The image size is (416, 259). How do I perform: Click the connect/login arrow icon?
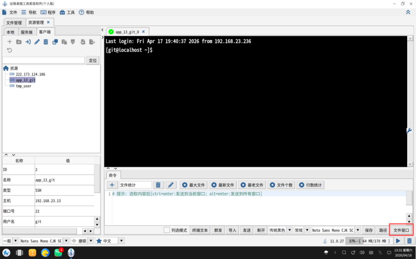28,42
